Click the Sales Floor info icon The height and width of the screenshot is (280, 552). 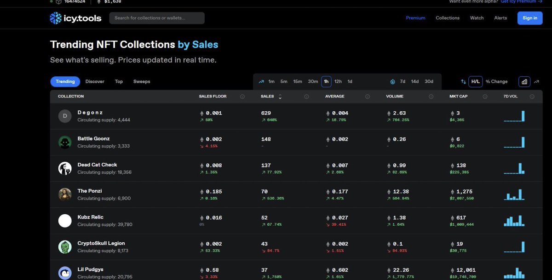(242, 97)
